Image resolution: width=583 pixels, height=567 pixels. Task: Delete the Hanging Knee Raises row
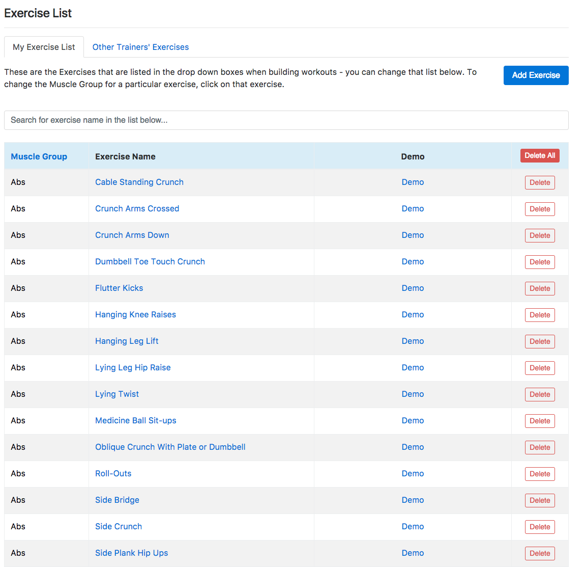click(x=539, y=315)
